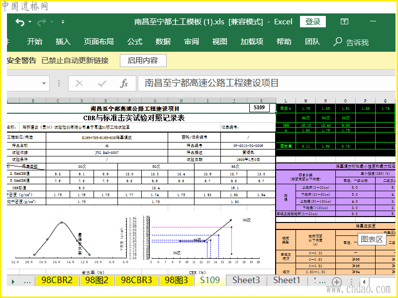Switch to the 98CBR3 sheet tab
The width and height of the screenshot is (398, 298).
pyautogui.click(x=136, y=280)
